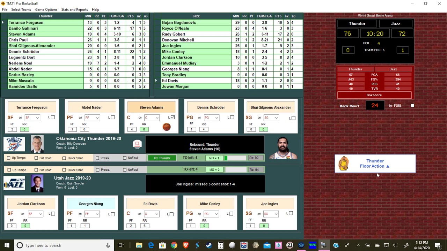This screenshot has width=447, height=251.
Task: Click the Jazz momentum progress bar
Action: point(236,170)
